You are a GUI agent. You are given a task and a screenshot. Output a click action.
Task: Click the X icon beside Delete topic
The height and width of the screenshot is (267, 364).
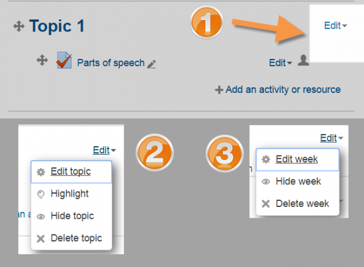41,238
